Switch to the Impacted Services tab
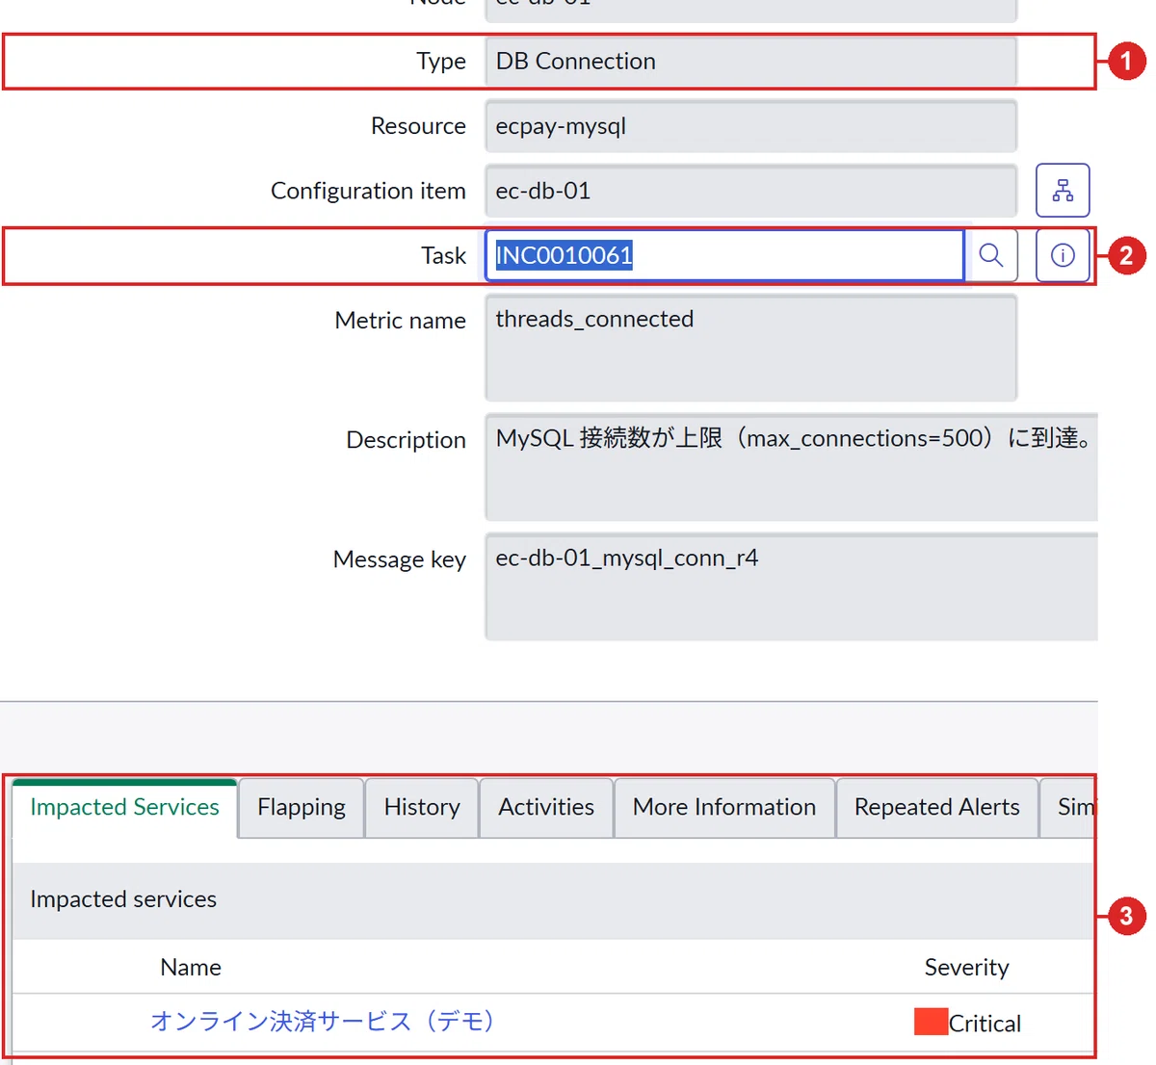The height and width of the screenshot is (1065, 1156). 125,807
